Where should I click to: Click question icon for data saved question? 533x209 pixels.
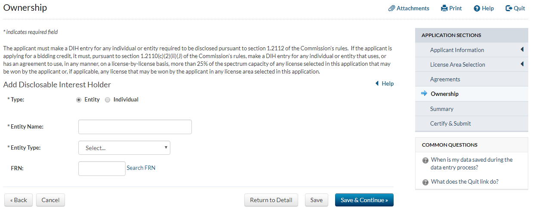pos(425,160)
